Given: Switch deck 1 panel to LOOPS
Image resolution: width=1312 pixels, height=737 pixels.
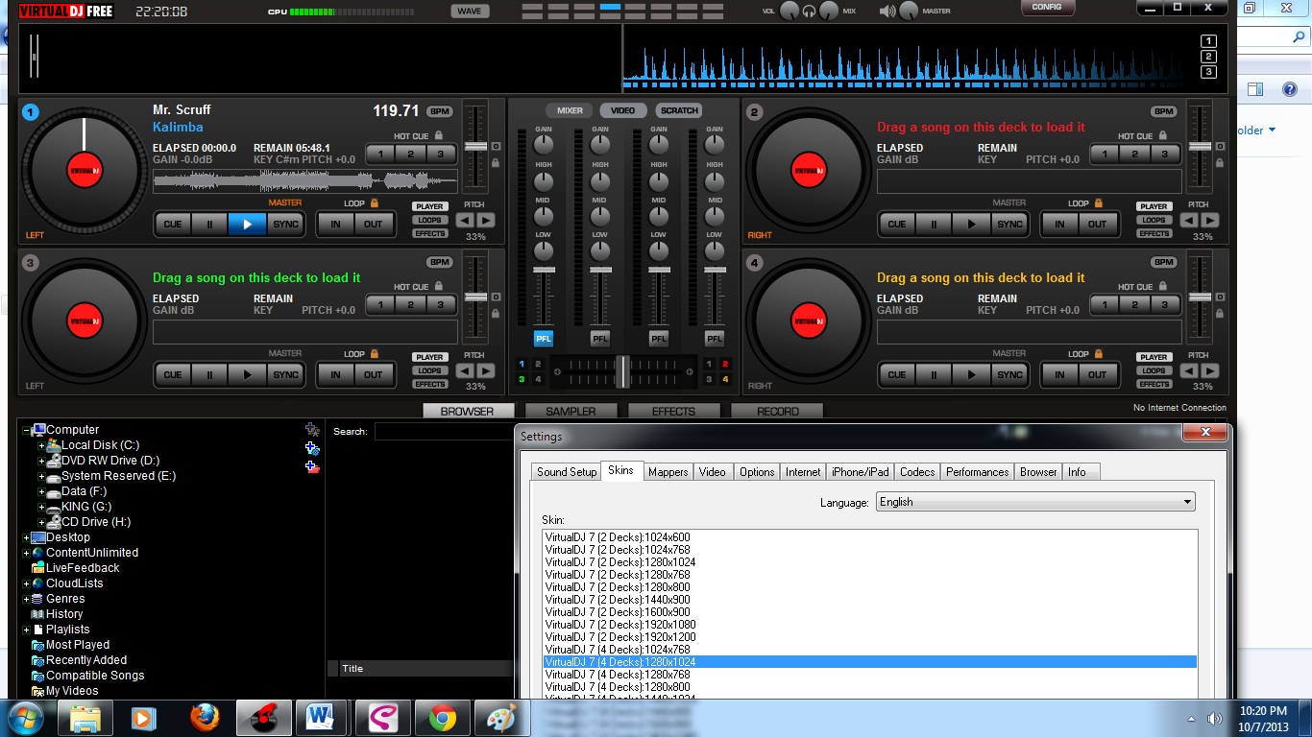Looking at the screenshot, I should (x=430, y=220).
